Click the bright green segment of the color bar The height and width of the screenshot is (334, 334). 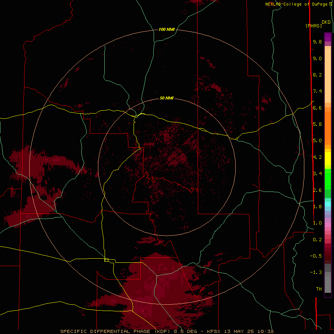pos(328,179)
